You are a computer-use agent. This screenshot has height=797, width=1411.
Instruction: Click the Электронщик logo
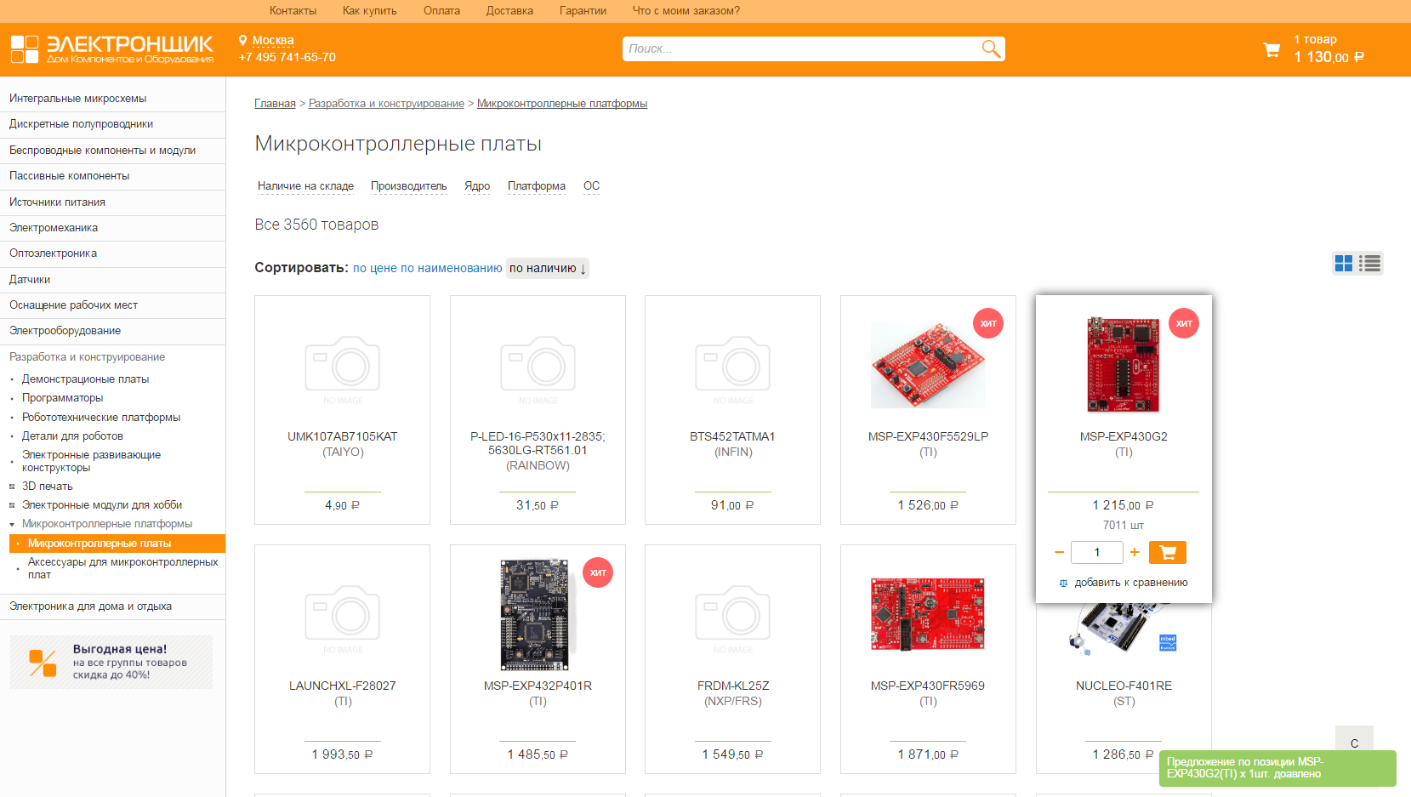point(112,49)
